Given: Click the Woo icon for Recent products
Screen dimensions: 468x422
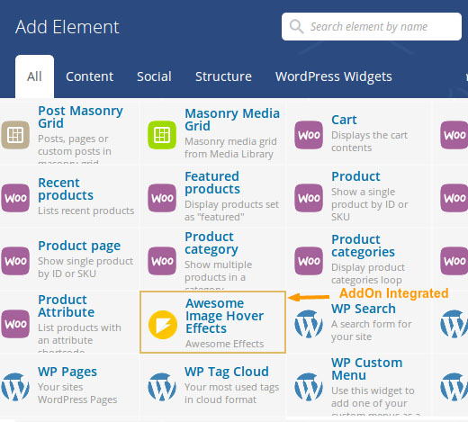Looking at the screenshot, I should tap(15, 198).
